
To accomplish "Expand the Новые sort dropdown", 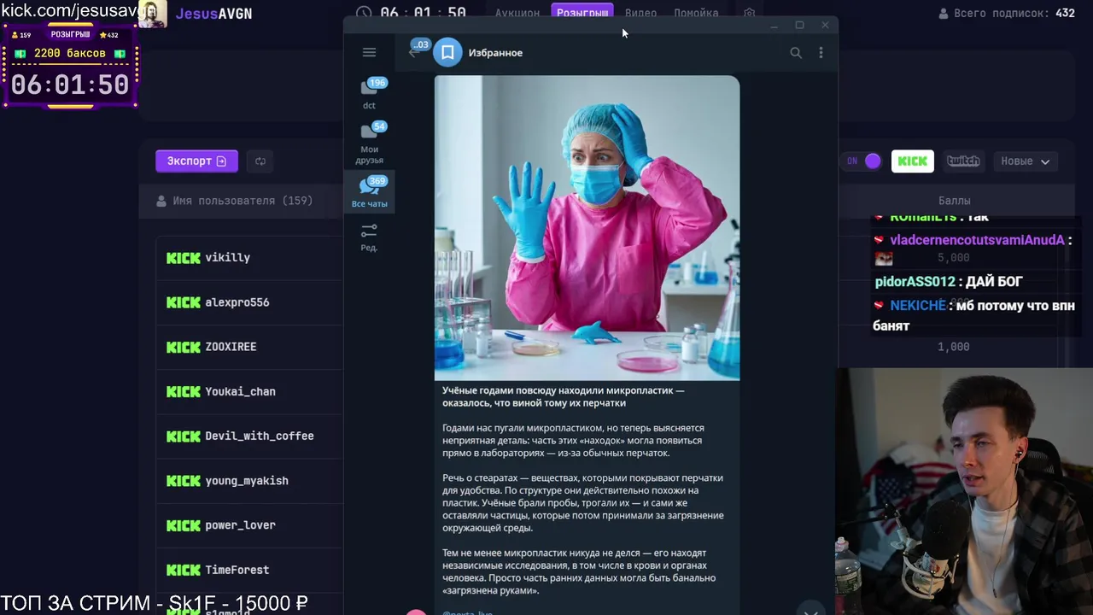I will pyautogui.click(x=1026, y=161).
